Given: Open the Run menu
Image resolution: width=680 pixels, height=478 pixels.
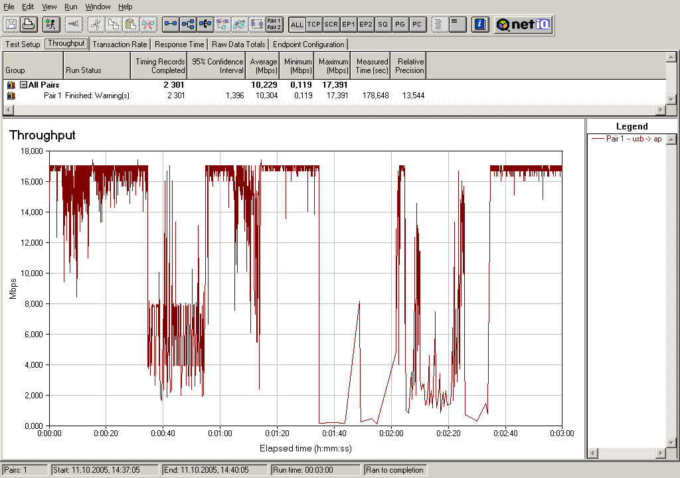Looking at the screenshot, I should (70, 7).
